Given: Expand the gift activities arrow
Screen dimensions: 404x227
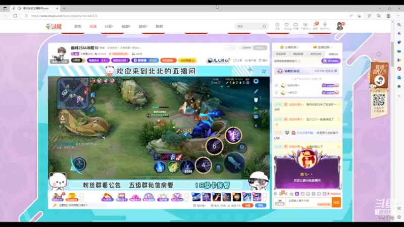Looking at the screenshot, I should coord(186,197).
